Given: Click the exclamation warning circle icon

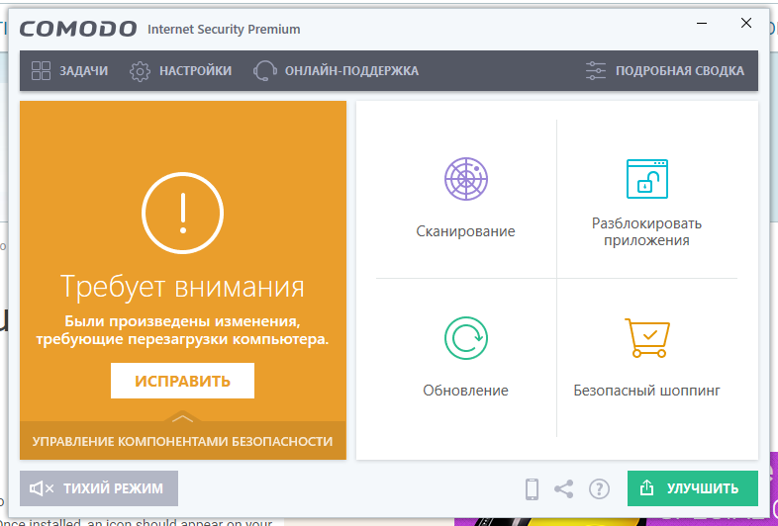Looking at the screenshot, I should coord(182,213).
